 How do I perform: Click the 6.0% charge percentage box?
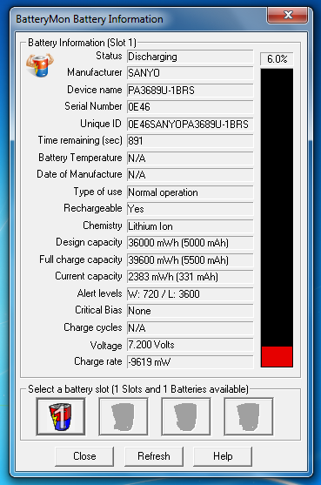tap(277, 58)
